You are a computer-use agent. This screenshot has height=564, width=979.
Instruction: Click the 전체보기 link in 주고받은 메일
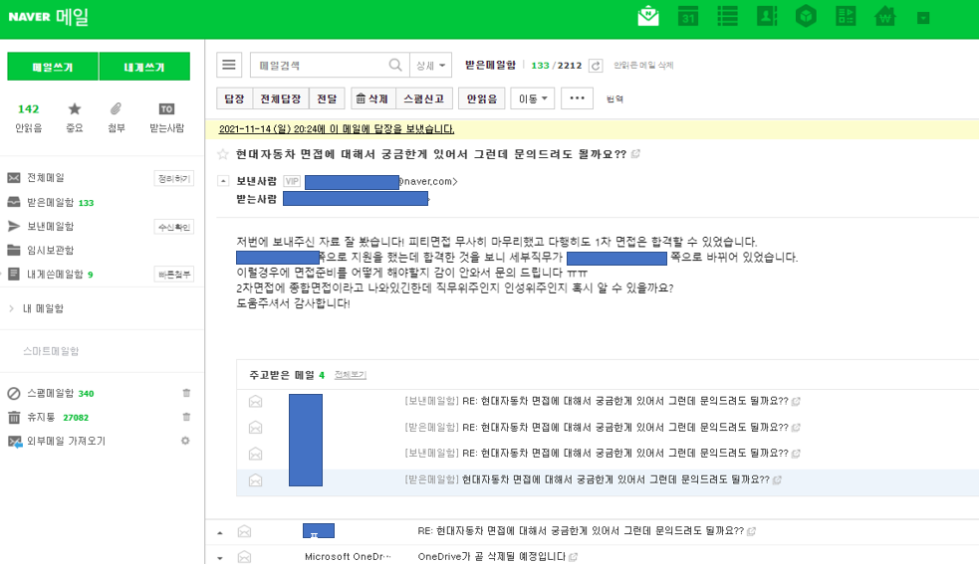(x=351, y=375)
